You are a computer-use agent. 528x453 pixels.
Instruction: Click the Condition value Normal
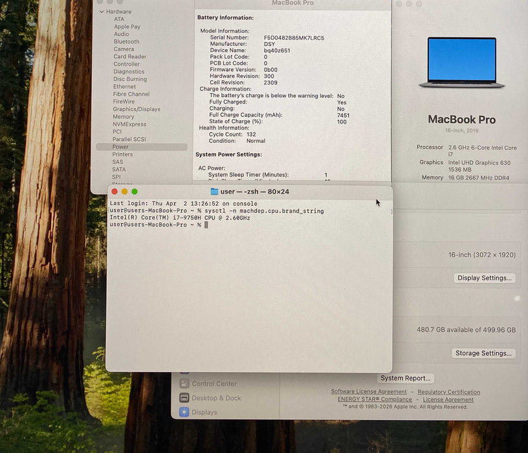click(256, 141)
